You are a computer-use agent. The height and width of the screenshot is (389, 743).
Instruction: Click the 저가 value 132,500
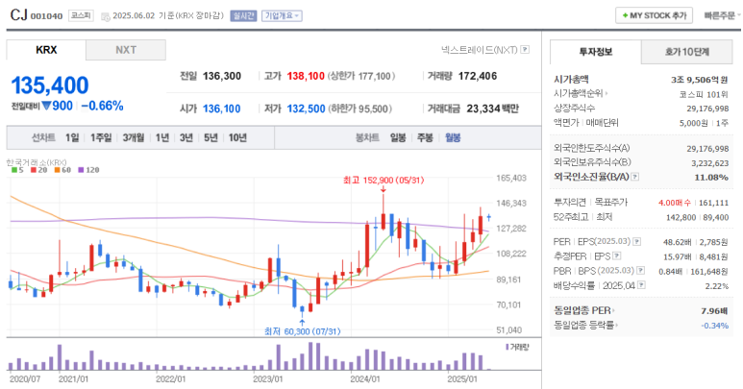[306, 109]
